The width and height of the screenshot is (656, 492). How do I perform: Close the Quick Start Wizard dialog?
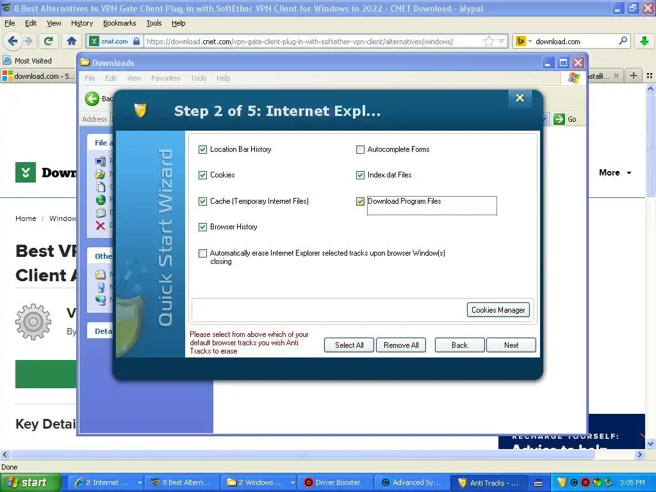(520, 98)
